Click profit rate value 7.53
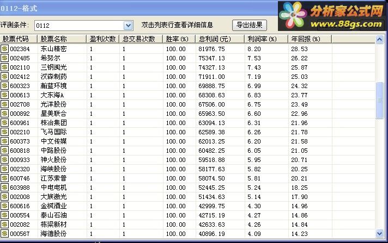 coord(254,58)
